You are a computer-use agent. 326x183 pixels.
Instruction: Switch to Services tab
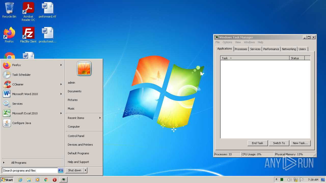[255, 49]
